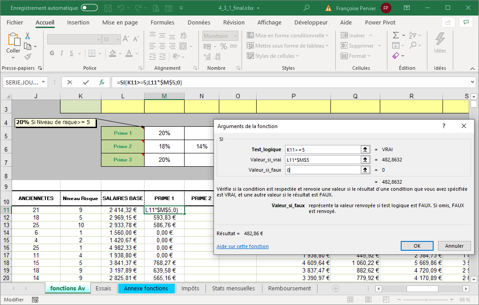Click the Effacer eraser icon
The image size is (479, 305).
[x=395, y=56]
